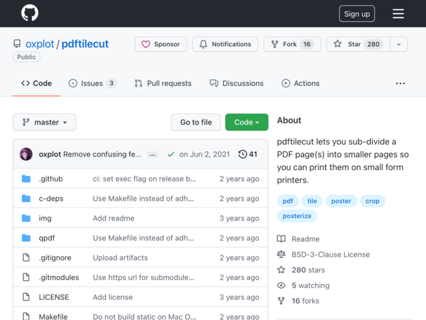
Task: Open the c-deps folder
Action: click(x=51, y=199)
